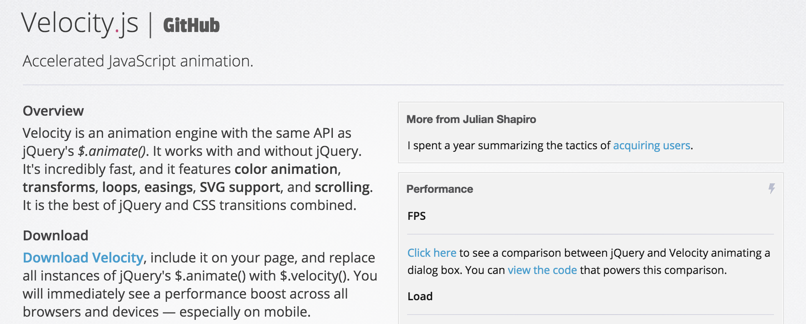Open the view the code link

tap(542, 270)
